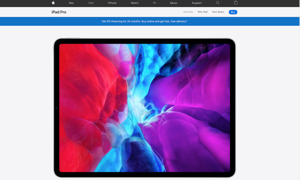The width and height of the screenshot is (300, 180).
Task: Open the Music menu item
Action: (x=174, y=3)
